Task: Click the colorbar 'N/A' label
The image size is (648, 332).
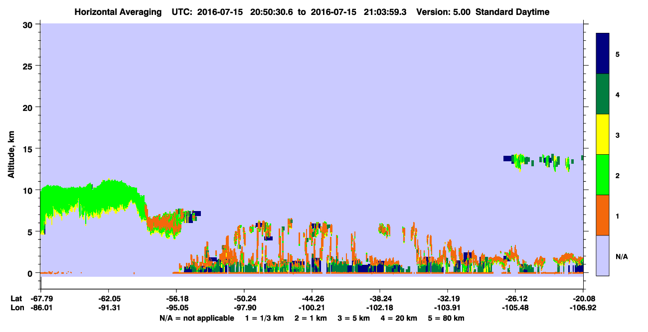Action: click(621, 256)
